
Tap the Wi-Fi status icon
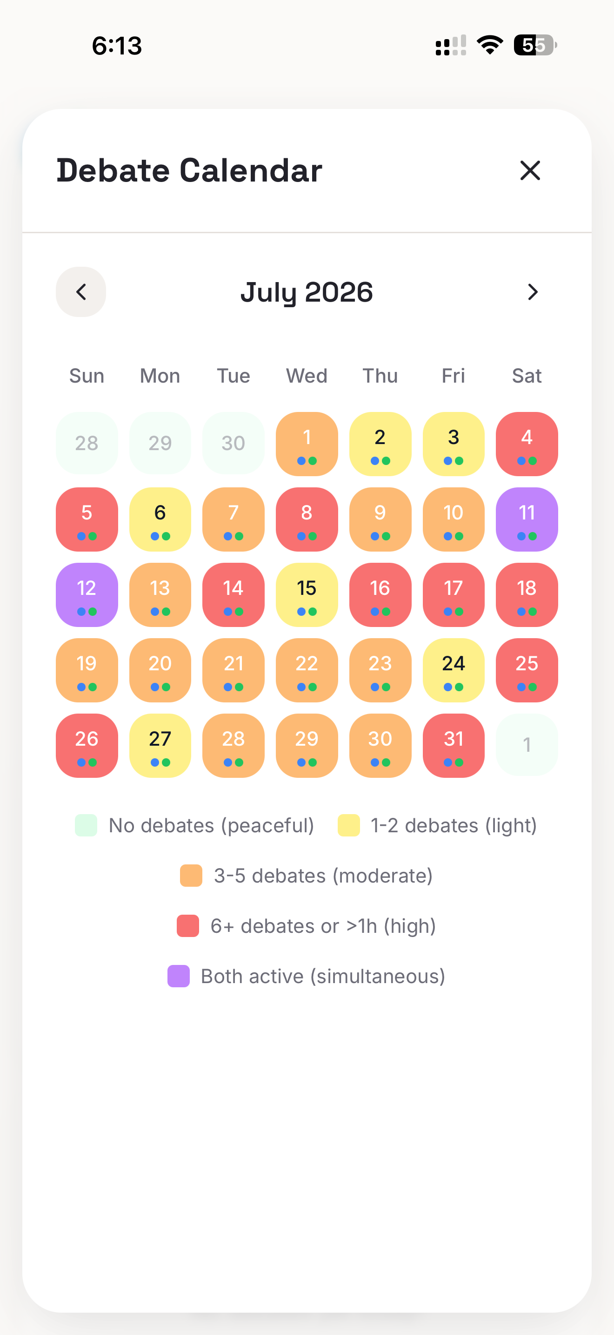point(490,45)
